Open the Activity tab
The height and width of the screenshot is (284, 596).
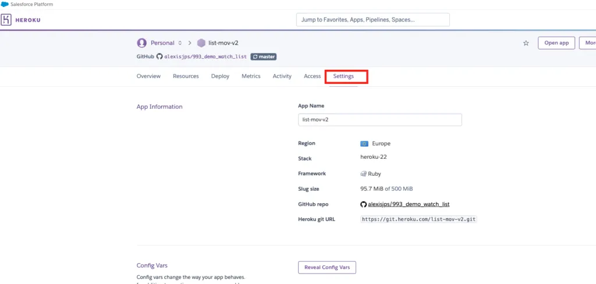[282, 76]
